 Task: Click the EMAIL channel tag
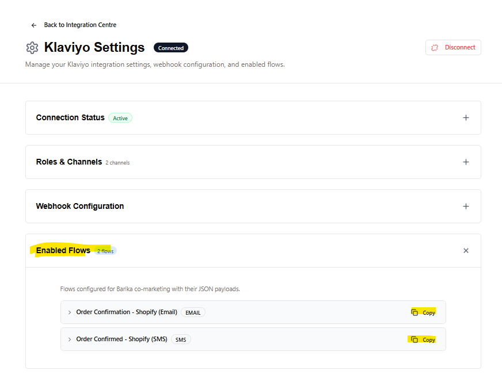click(193, 312)
